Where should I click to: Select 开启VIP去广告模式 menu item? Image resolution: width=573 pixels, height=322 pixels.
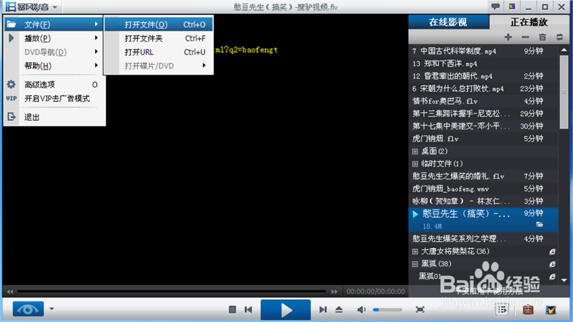coord(54,99)
